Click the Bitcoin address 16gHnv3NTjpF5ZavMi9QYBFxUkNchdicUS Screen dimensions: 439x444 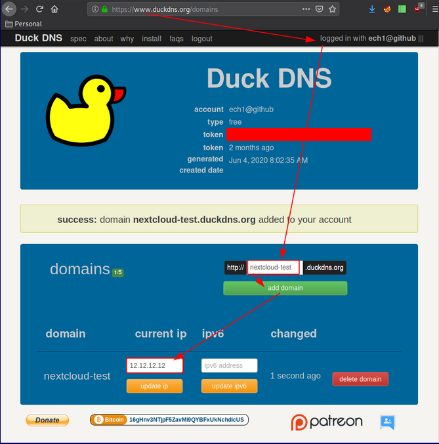tap(186, 420)
